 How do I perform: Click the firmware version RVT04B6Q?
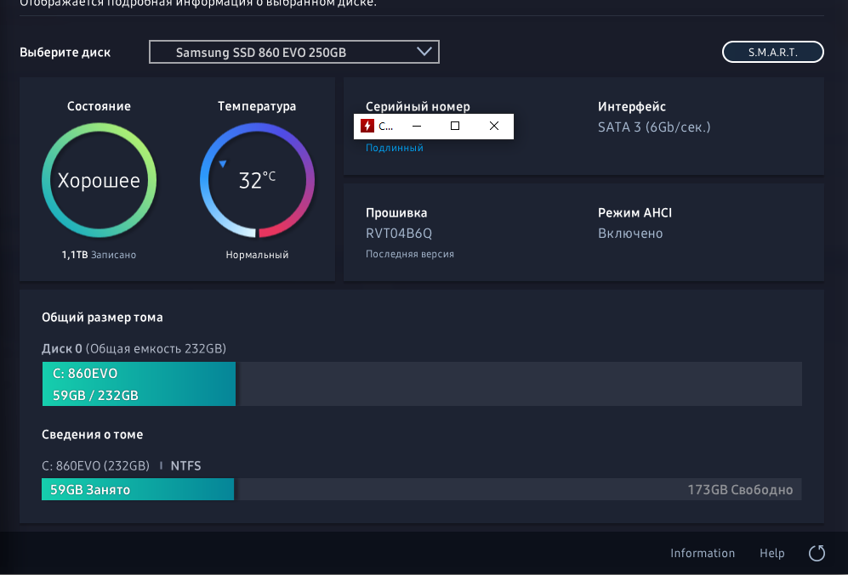399,234
